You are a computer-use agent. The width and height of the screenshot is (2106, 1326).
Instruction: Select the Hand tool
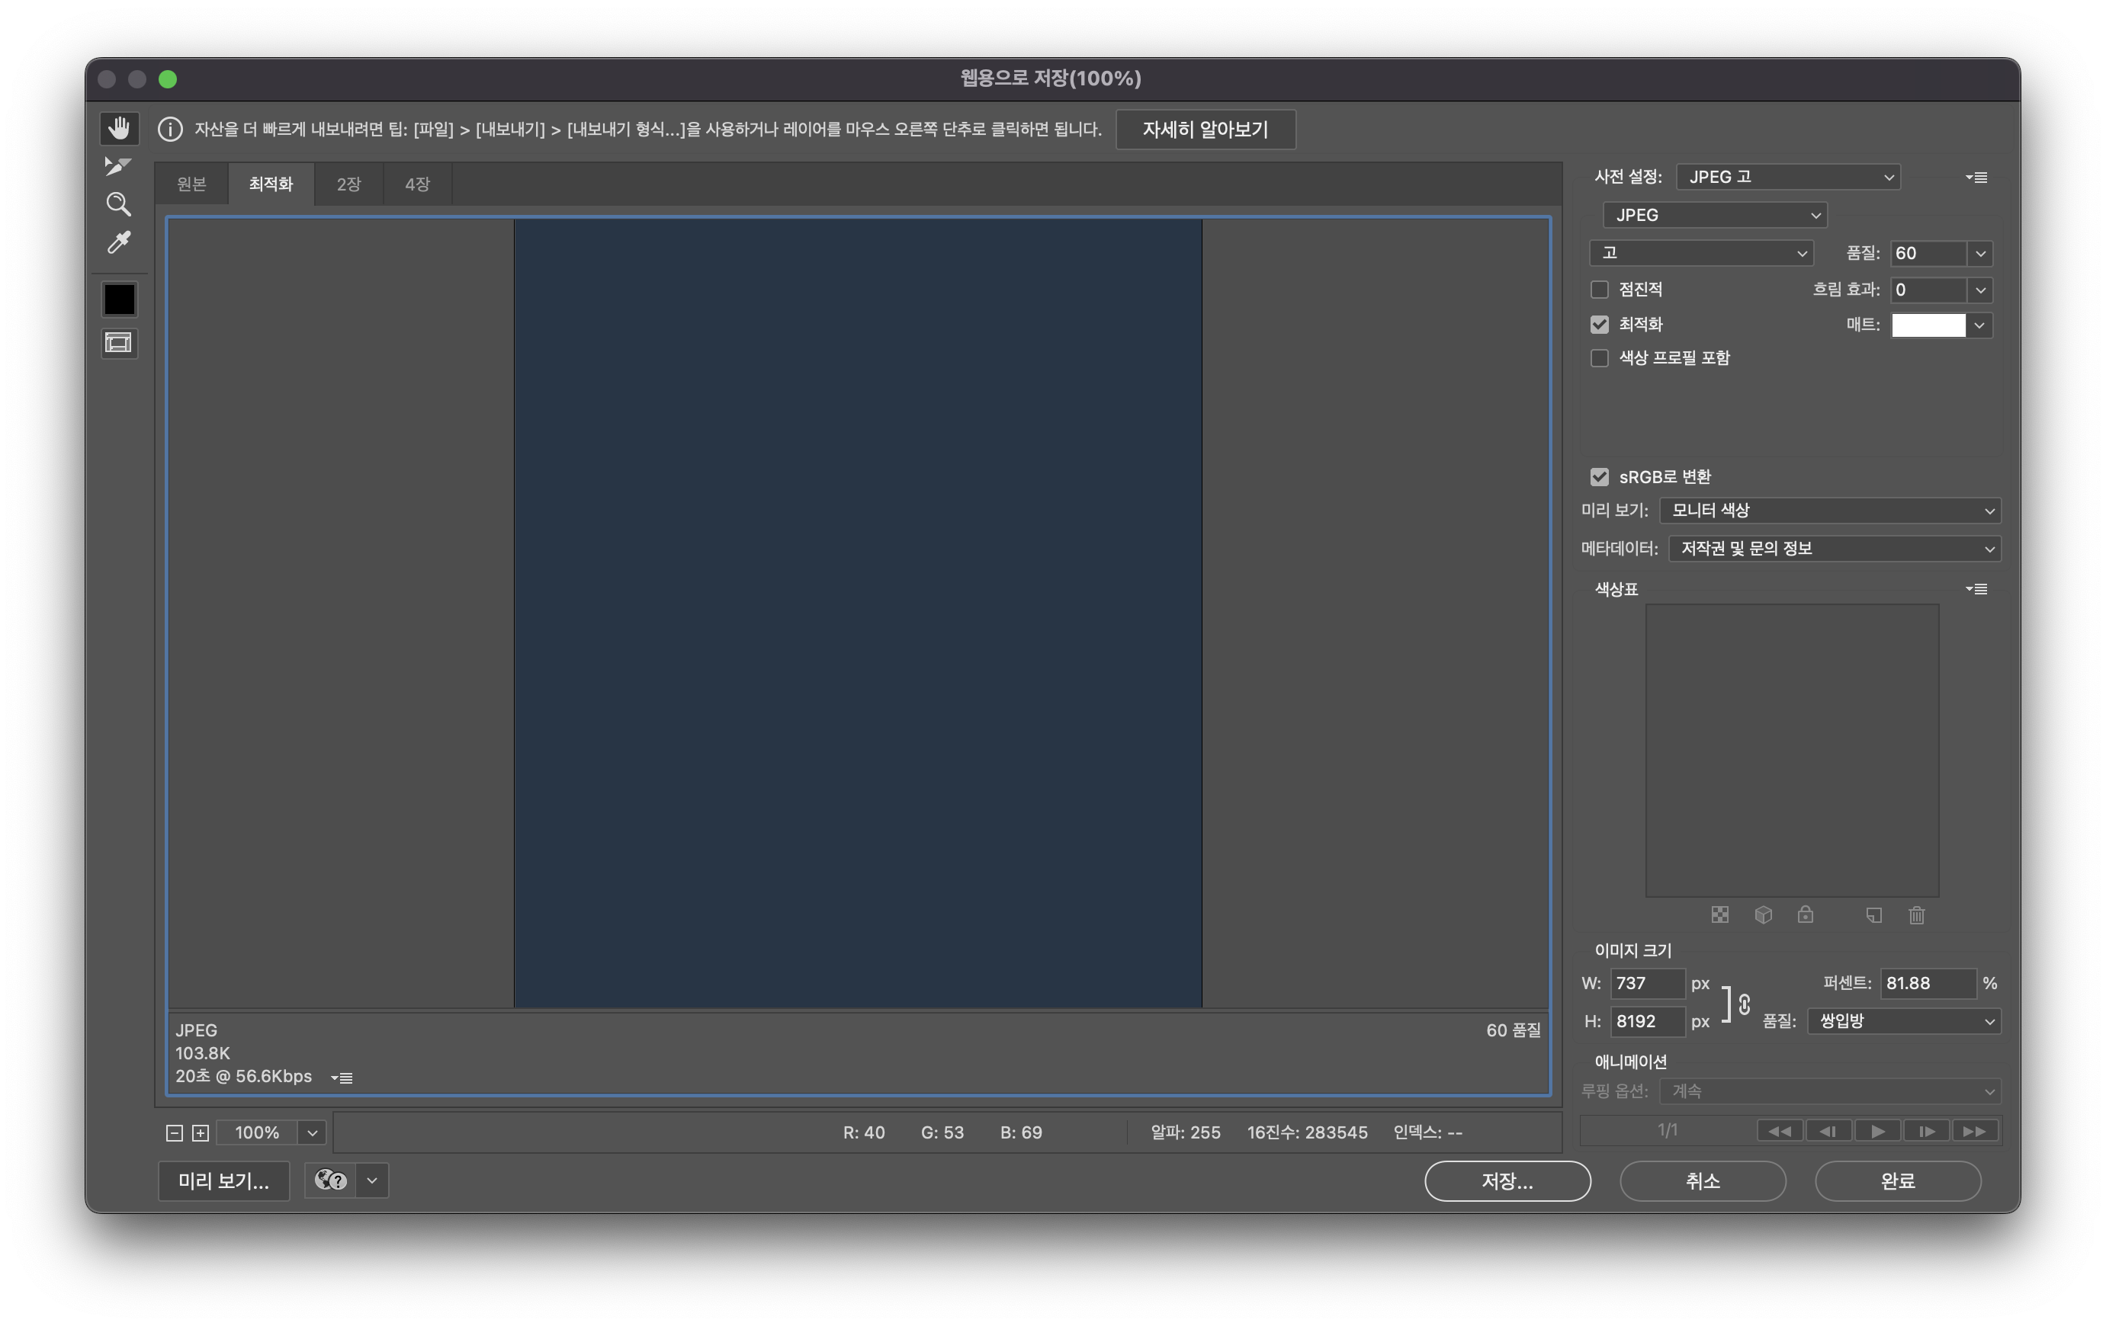pos(119,129)
